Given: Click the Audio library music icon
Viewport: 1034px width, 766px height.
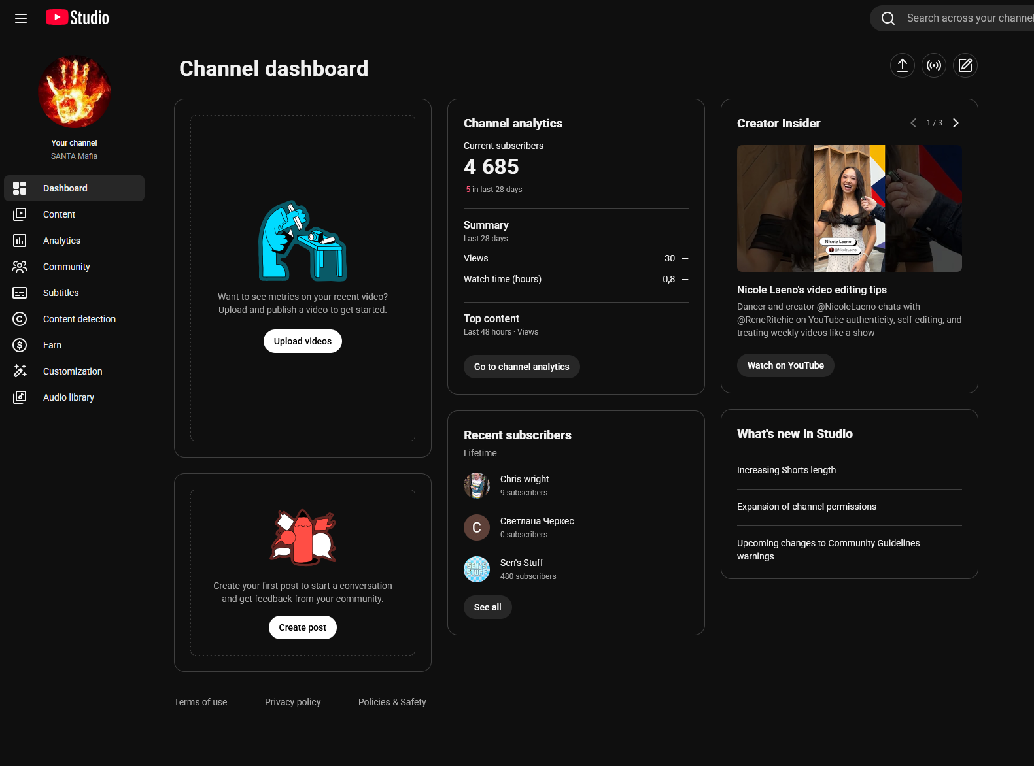Looking at the screenshot, I should pyautogui.click(x=20, y=397).
